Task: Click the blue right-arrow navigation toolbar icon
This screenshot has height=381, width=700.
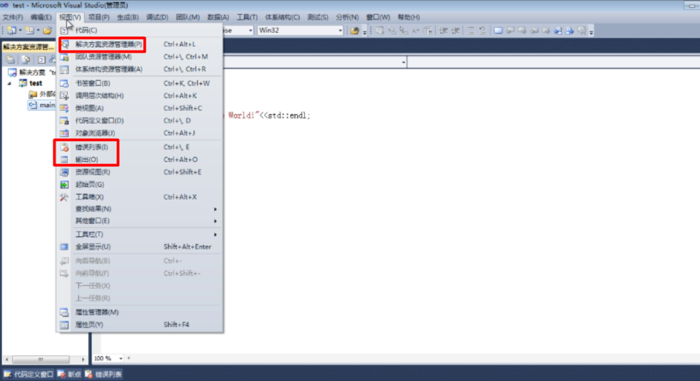Action: point(569,30)
